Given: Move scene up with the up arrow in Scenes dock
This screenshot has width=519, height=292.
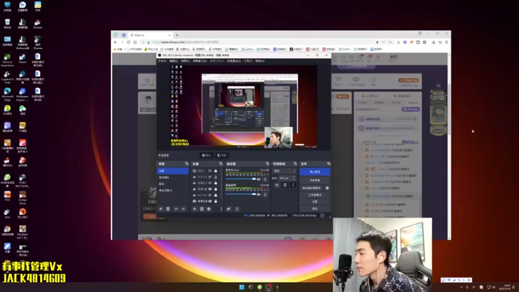Looking at the screenshot, I should (176, 209).
